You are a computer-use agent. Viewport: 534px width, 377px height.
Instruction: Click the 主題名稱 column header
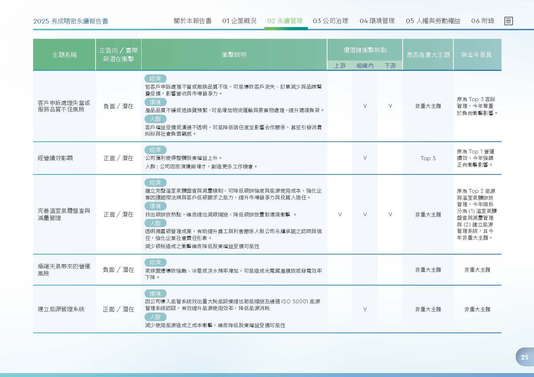pos(64,55)
